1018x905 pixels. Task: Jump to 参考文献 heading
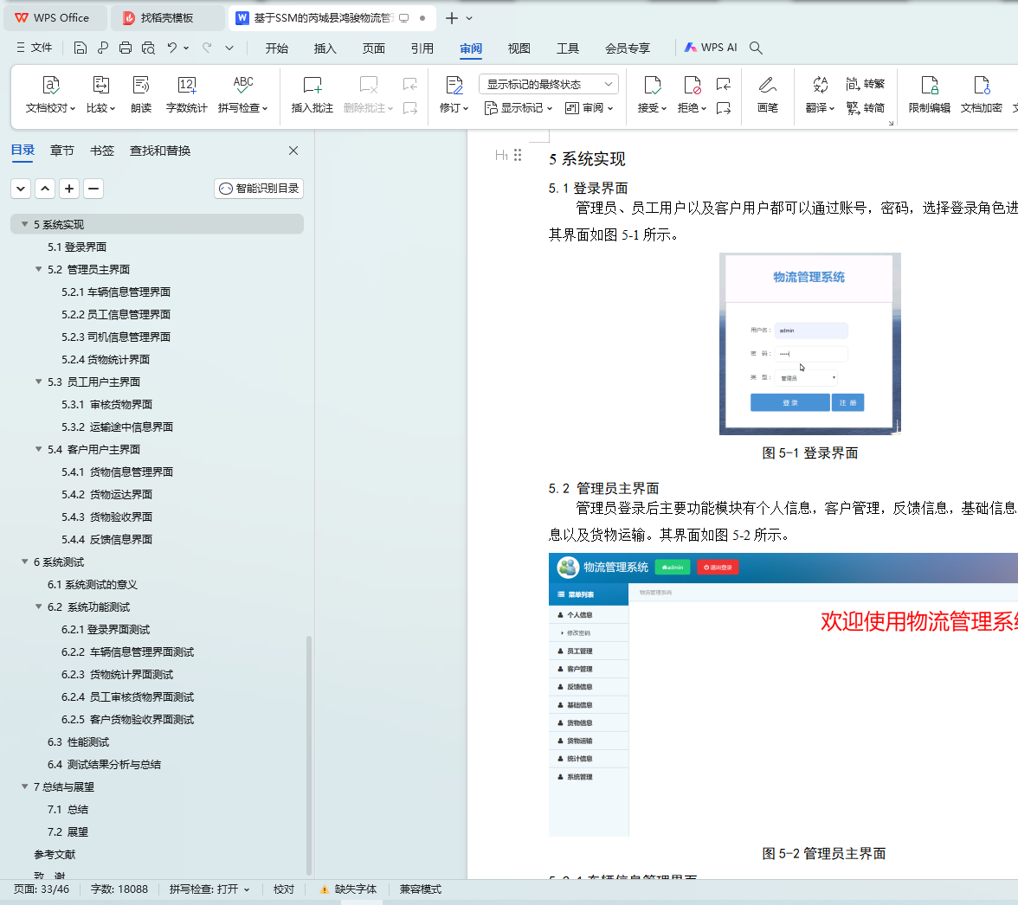click(55, 855)
